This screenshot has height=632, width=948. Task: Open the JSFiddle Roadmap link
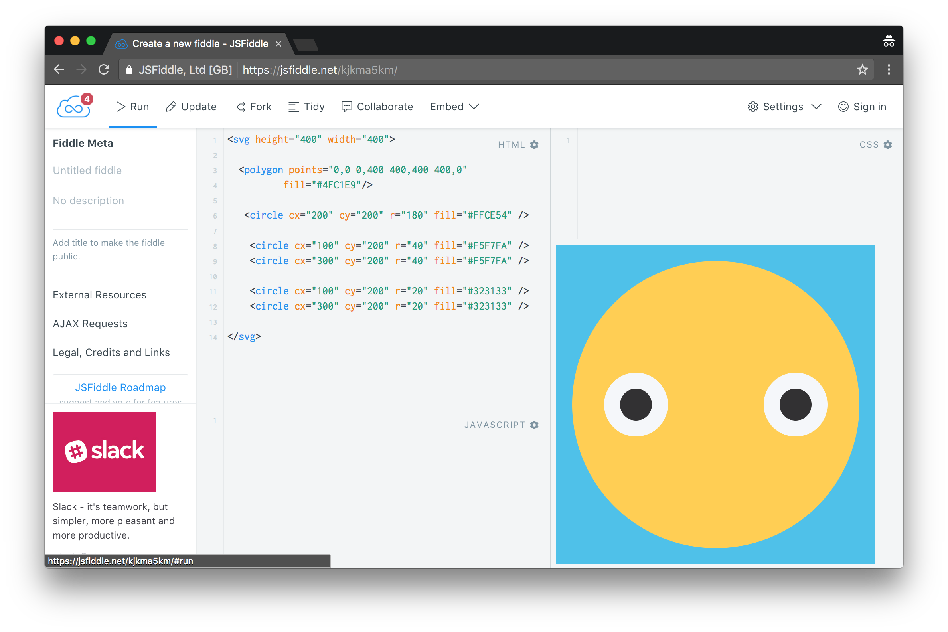coord(120,387)
